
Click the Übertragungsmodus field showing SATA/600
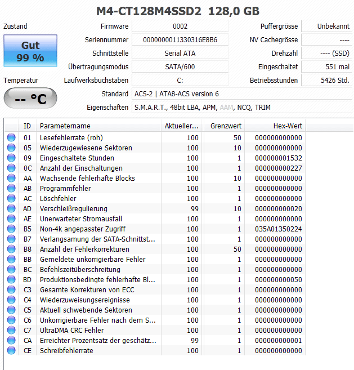[x=180, y=67]
